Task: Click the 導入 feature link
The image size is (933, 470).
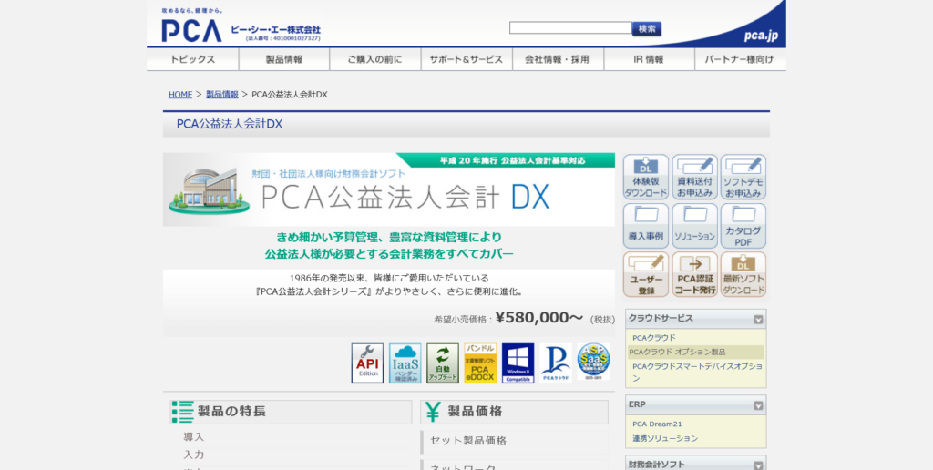Action: point(193,436)
